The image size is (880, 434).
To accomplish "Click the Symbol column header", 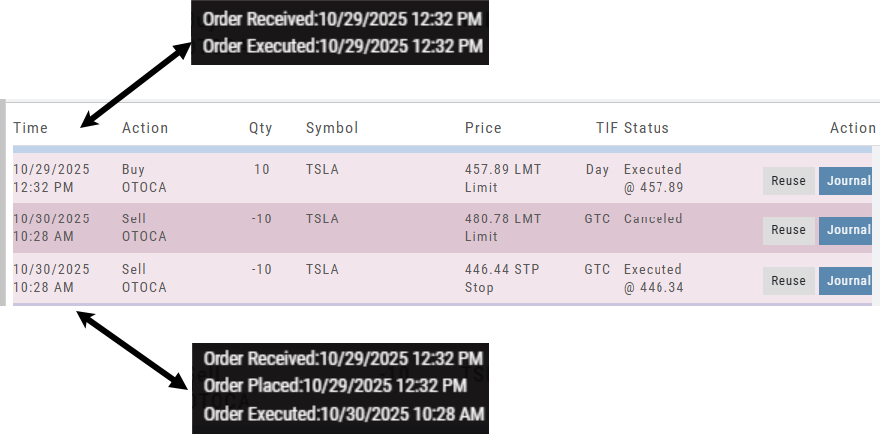I will [331, 128].
